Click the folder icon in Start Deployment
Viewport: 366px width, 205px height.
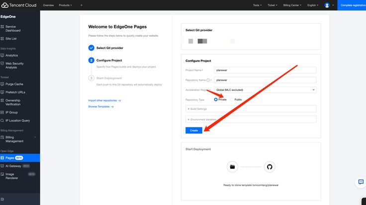coord(232,167)
